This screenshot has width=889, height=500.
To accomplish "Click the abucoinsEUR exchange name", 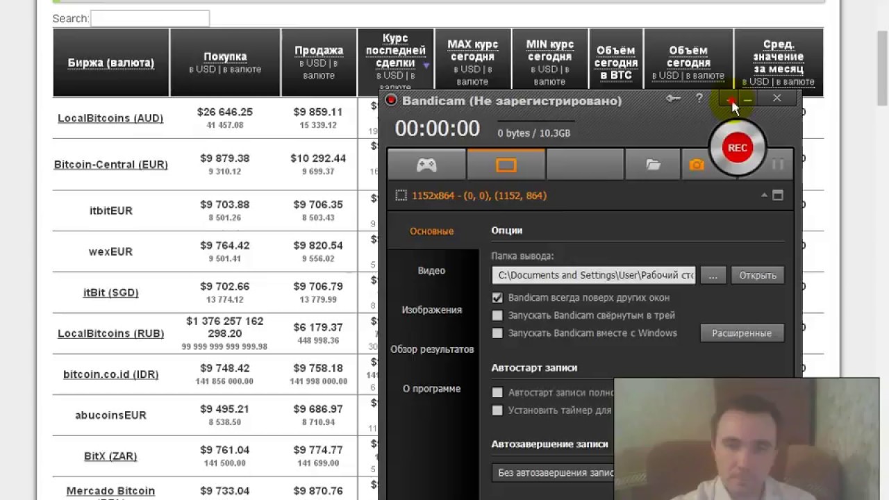I will click(111, 415).
